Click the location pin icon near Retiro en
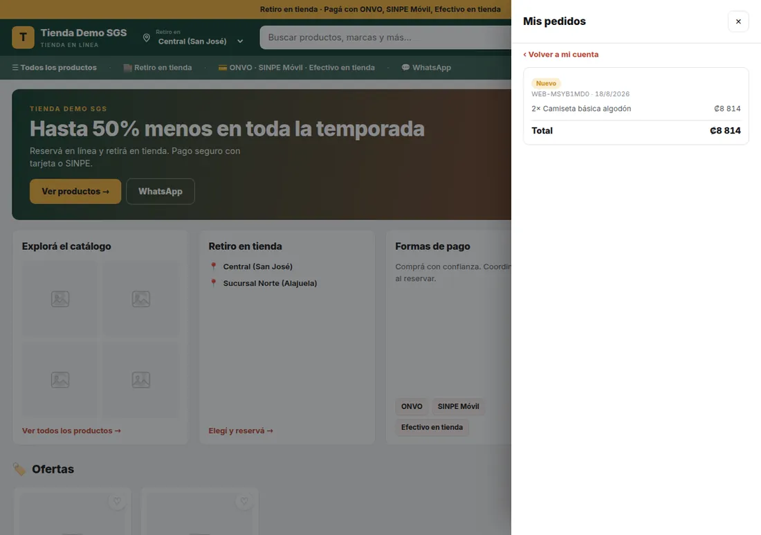Screen dimensions: 761x535 tap(146, 38)
